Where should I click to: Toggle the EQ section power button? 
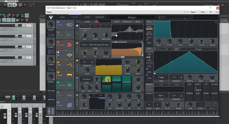[x=77, y=26]
